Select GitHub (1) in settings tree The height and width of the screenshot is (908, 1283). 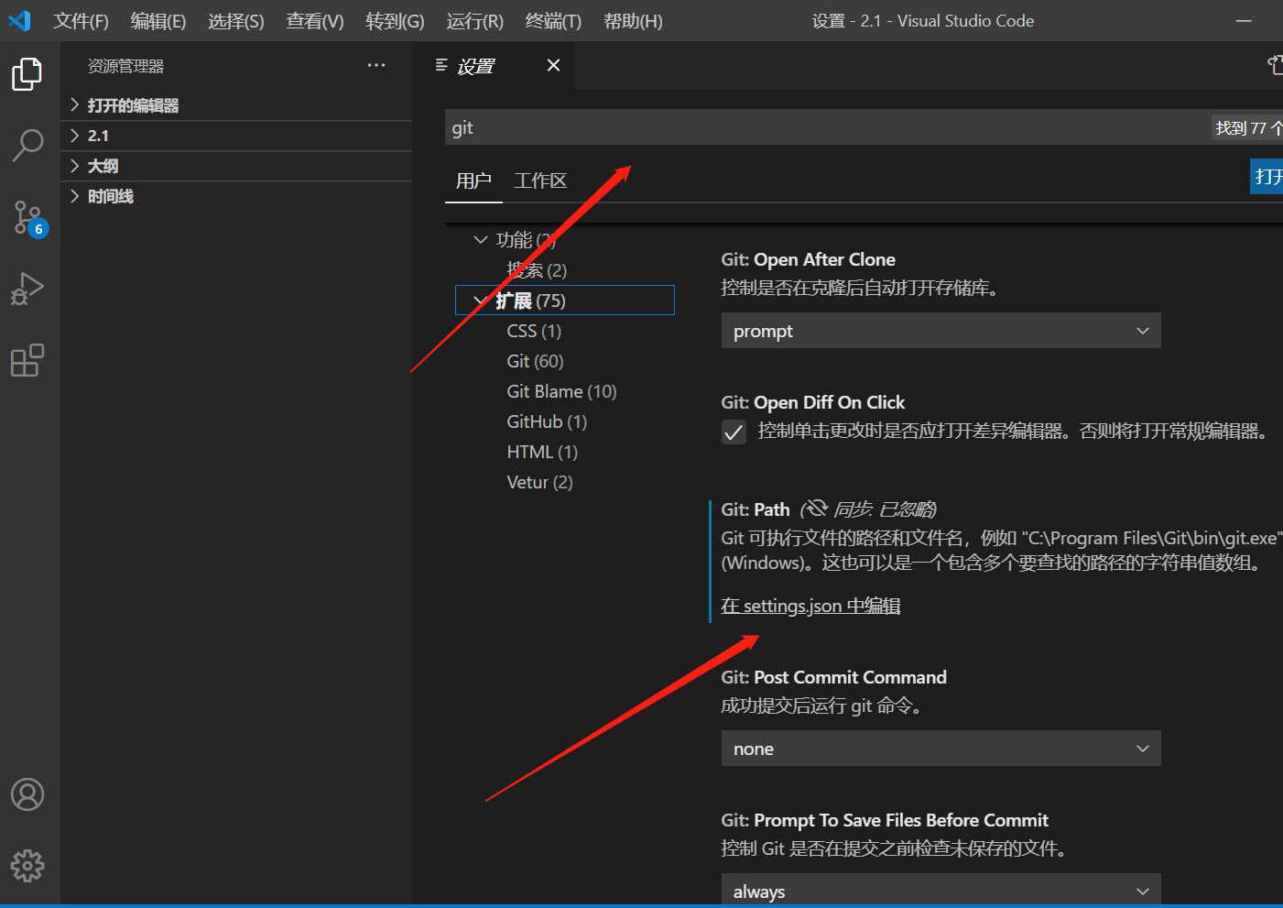(547, 421)
